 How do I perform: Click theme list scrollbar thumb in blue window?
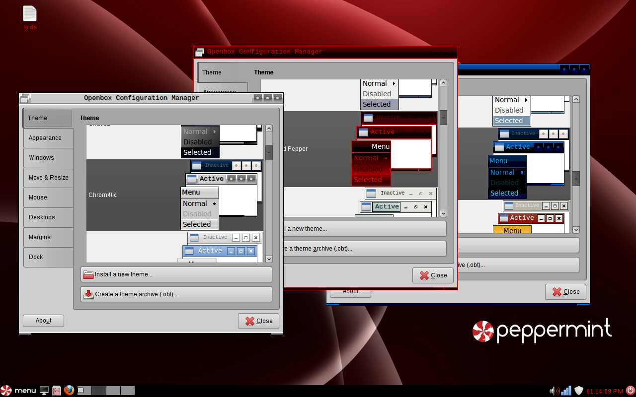(x=576, y=179)
